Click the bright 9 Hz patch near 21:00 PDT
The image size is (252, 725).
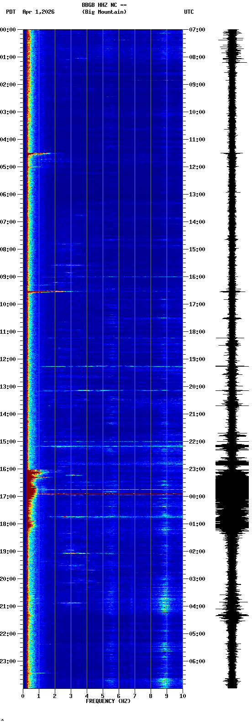click(x=165, y=604)
